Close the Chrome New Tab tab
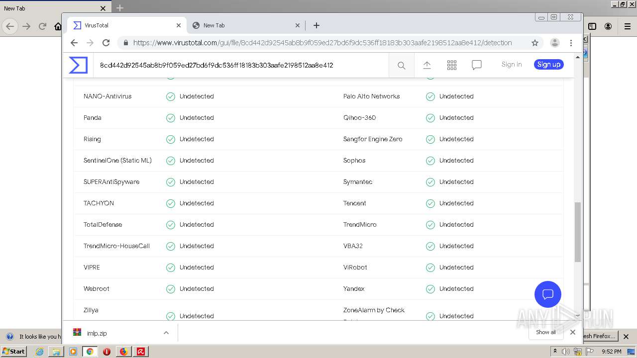 (298, 25)
